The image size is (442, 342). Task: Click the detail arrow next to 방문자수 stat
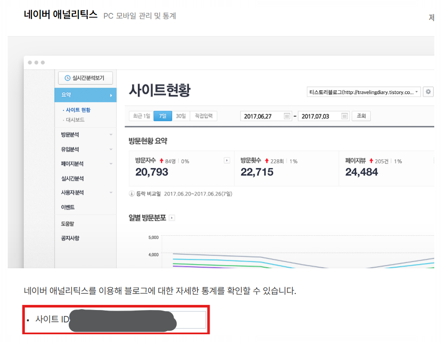pyautogui.click(x=226, y=159)
